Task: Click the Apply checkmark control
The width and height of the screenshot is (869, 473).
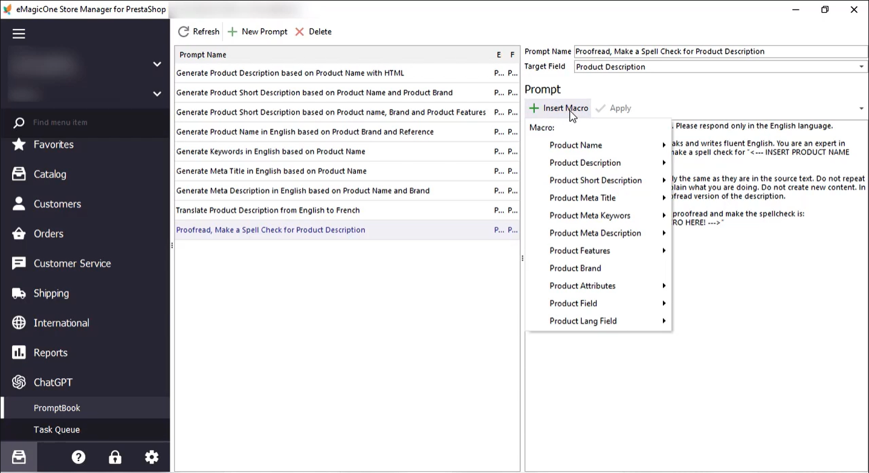Action: 613,108
